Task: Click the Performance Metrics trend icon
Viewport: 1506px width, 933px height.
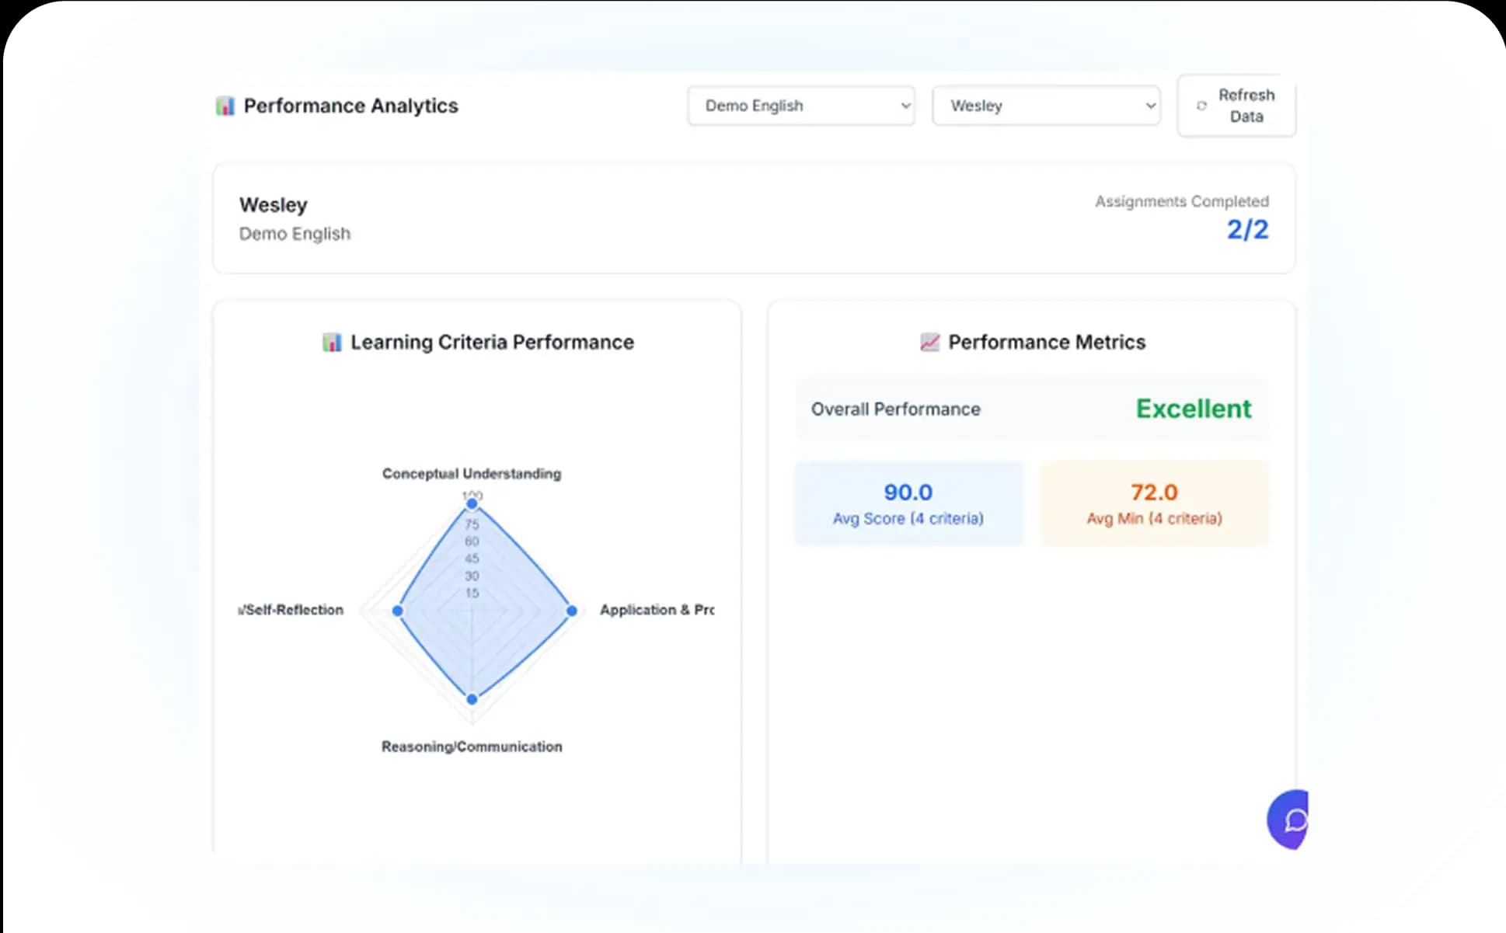Action: point(929,342)
